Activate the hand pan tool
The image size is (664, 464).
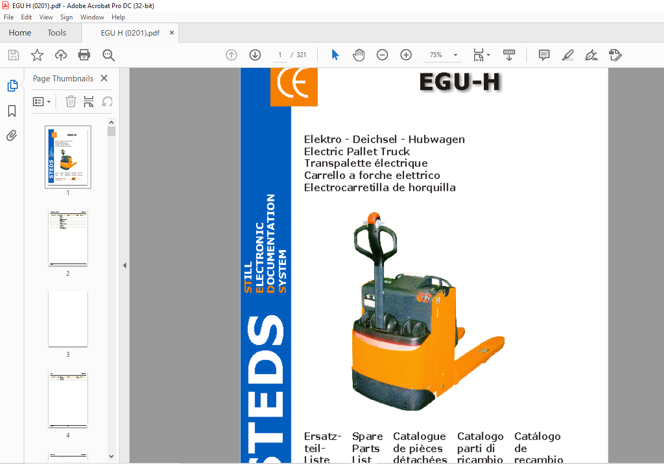click(x=359, y=55)
